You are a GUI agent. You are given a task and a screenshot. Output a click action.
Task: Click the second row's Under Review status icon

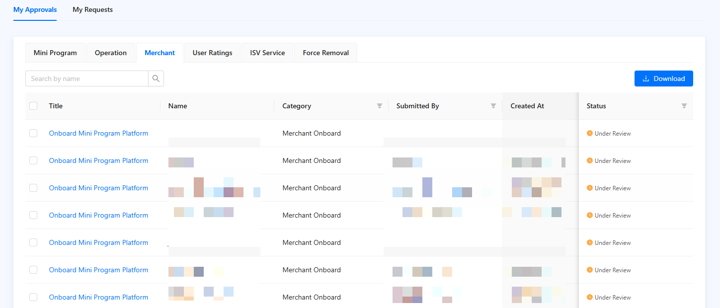tap(590, 160)
